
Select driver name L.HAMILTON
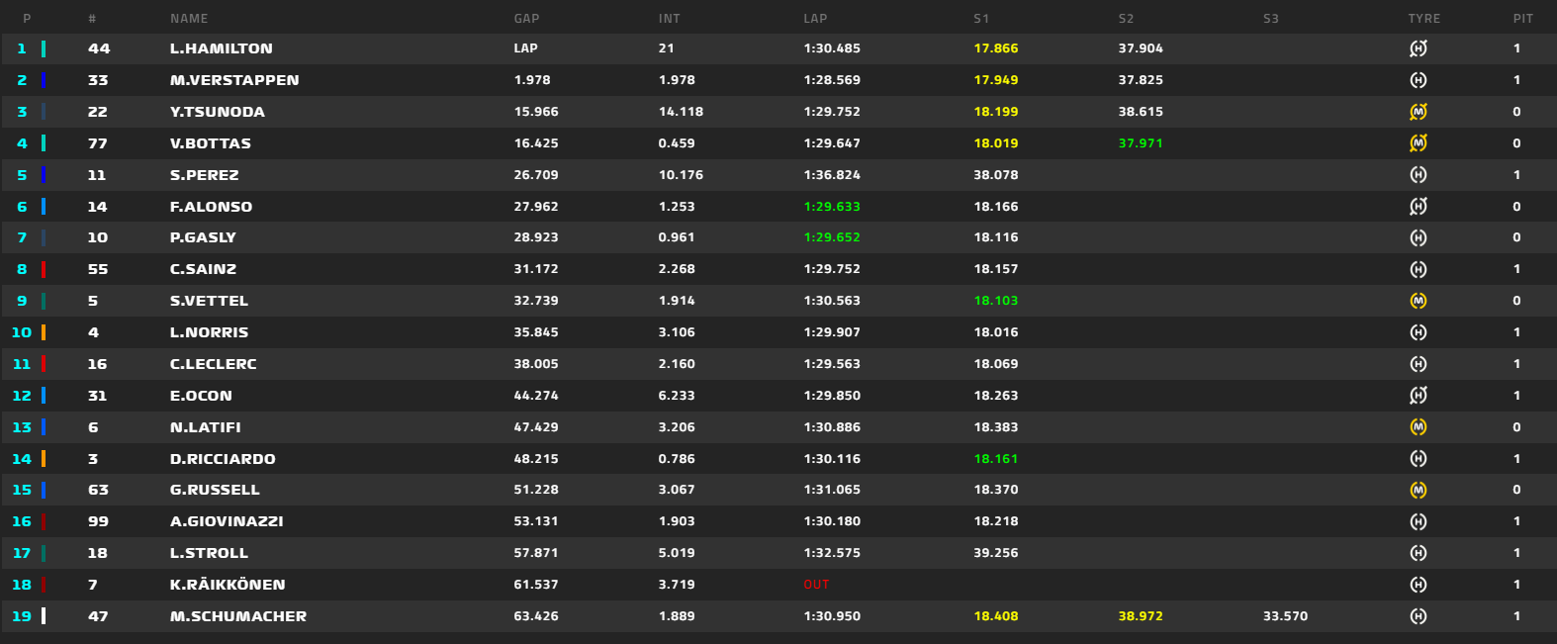point(222,48)
